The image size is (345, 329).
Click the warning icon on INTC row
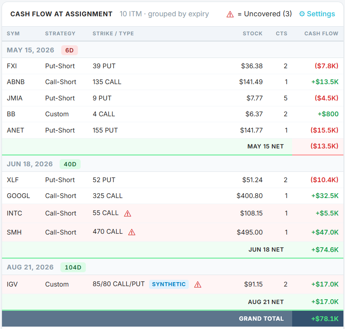(x=128, y=214)
